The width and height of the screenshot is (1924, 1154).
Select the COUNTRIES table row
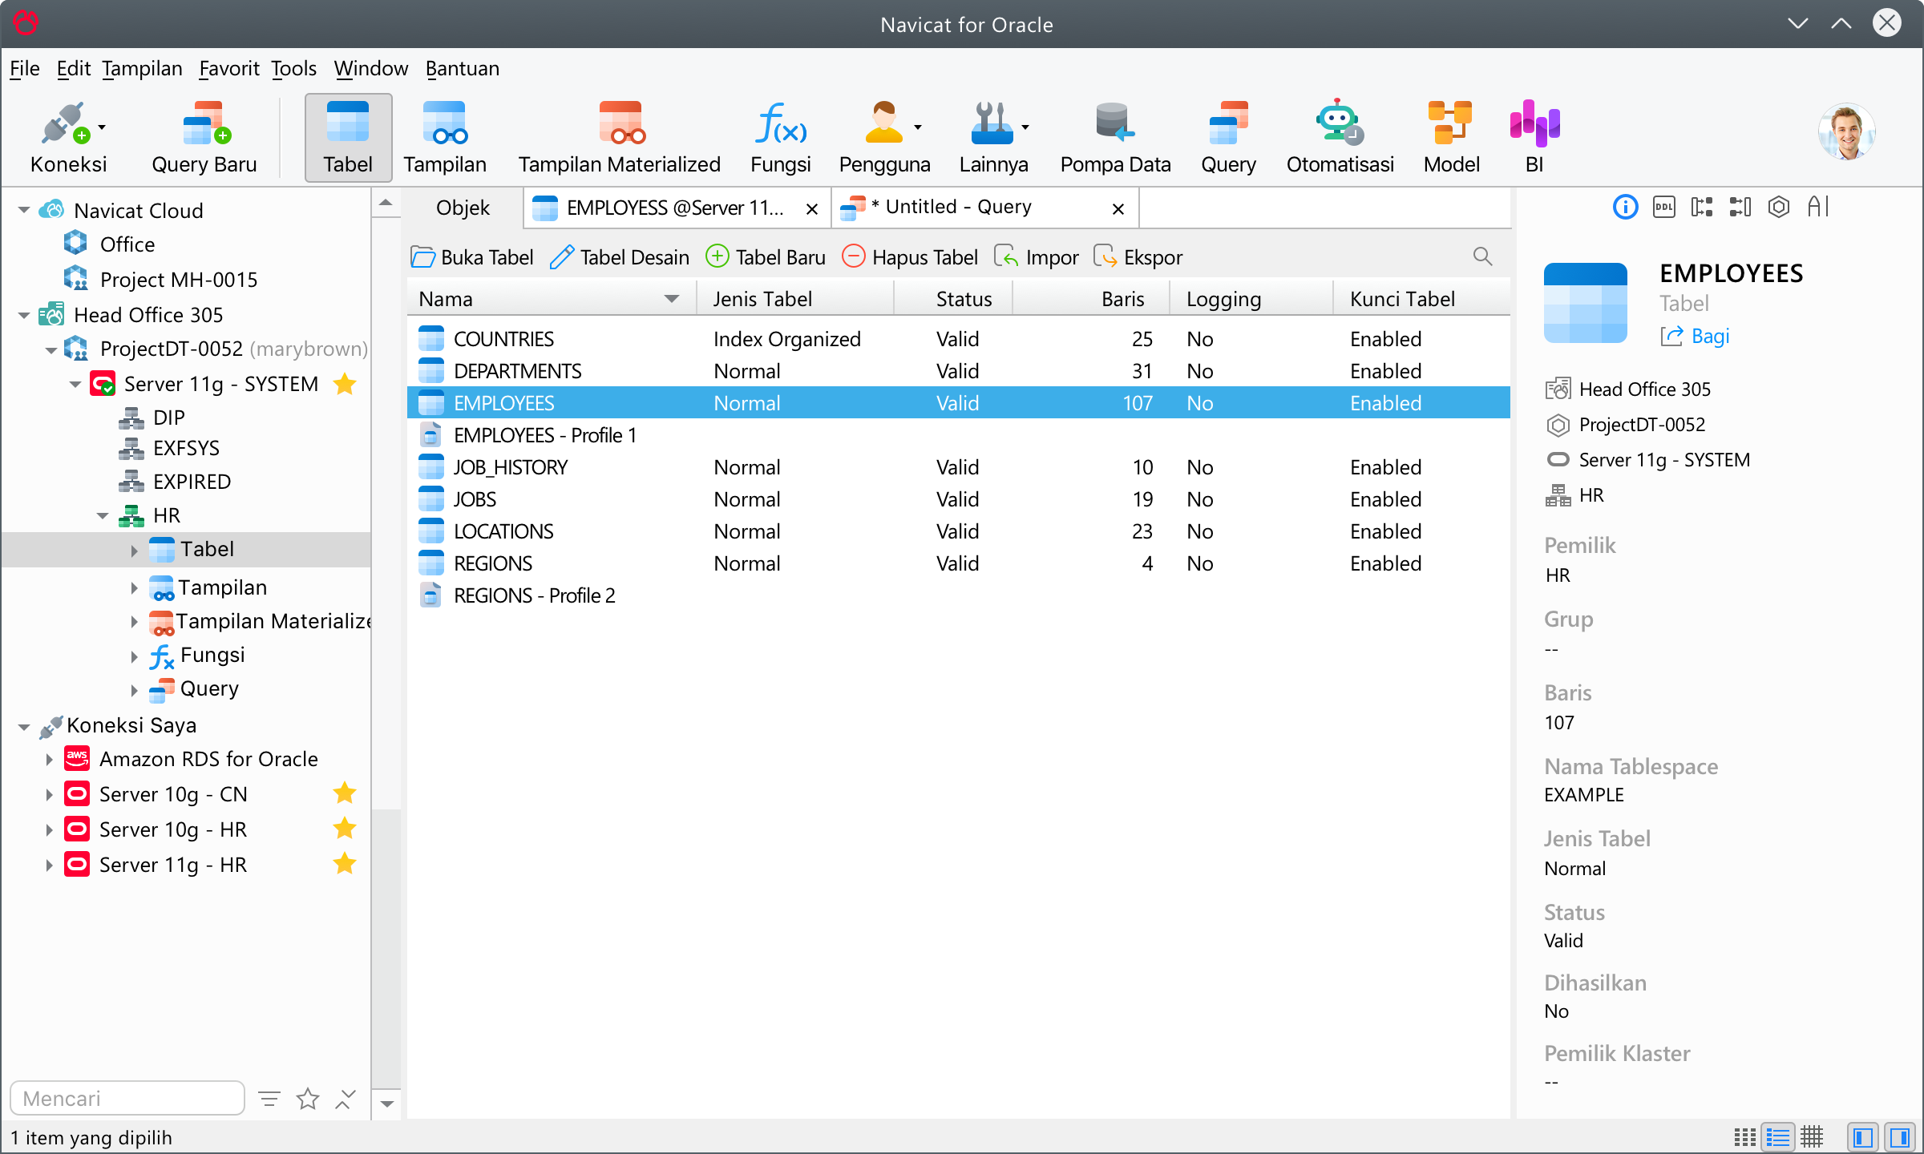click(958, 339)
